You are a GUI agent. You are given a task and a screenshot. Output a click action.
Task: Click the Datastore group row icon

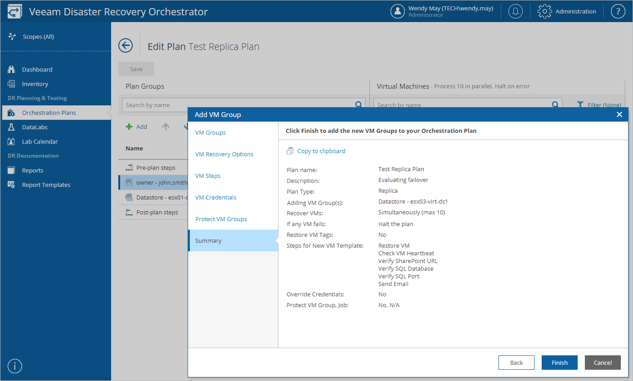129,197
